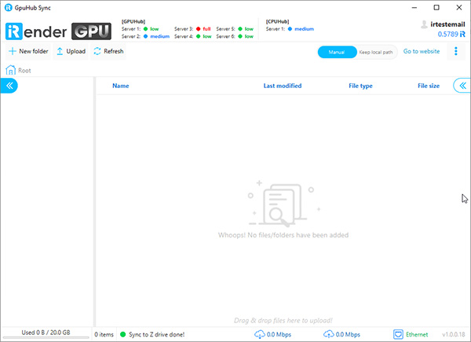Open the three-dot more options menu
The height and width of the screenshot is (342, 471).
pos(456,52)
